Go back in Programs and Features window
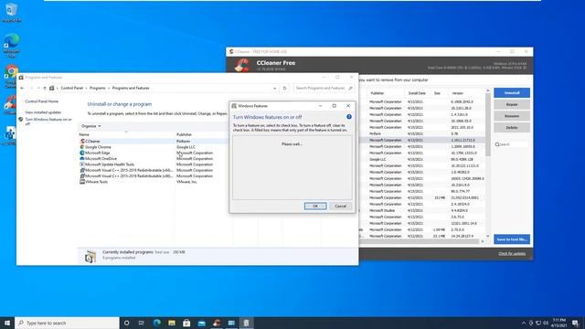 point(22,88)
